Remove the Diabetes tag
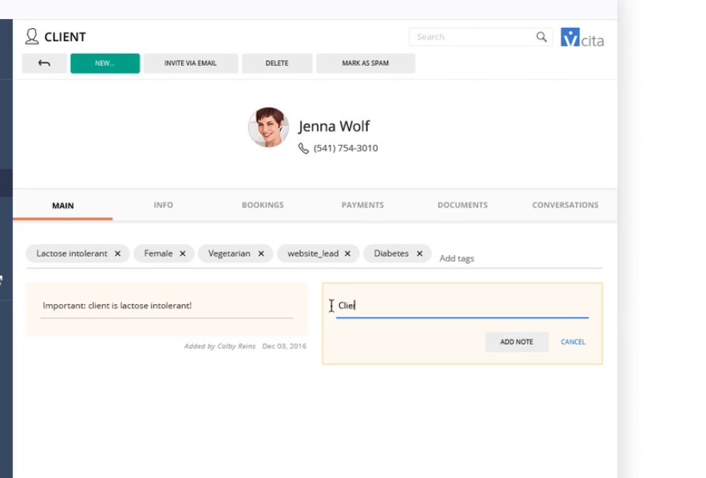Image resolution: width=706 pixels, height=478 pixels. click(x=419, y=254)
